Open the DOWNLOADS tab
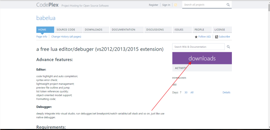This screenshot has height=130, width=270. pos(96,30)
